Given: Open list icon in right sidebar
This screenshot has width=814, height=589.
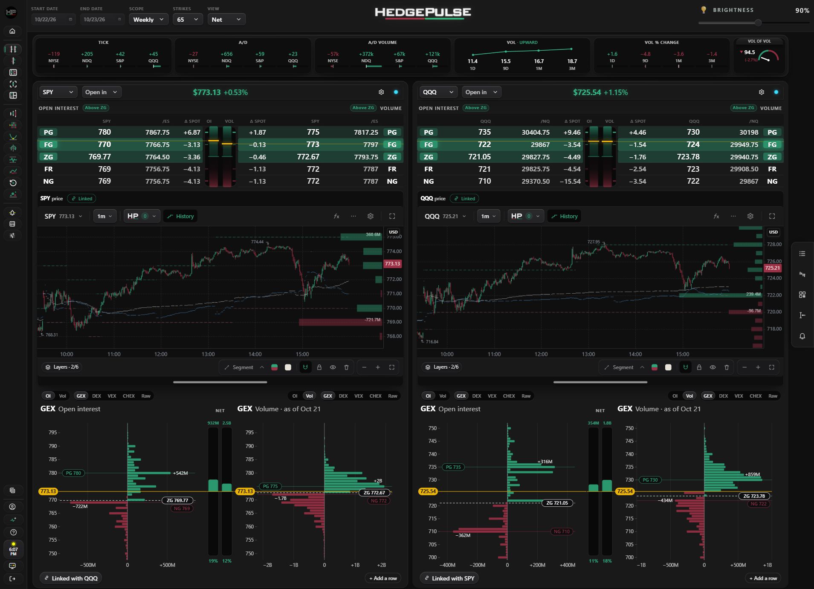Looking at the screenshot, I should 802,254.
